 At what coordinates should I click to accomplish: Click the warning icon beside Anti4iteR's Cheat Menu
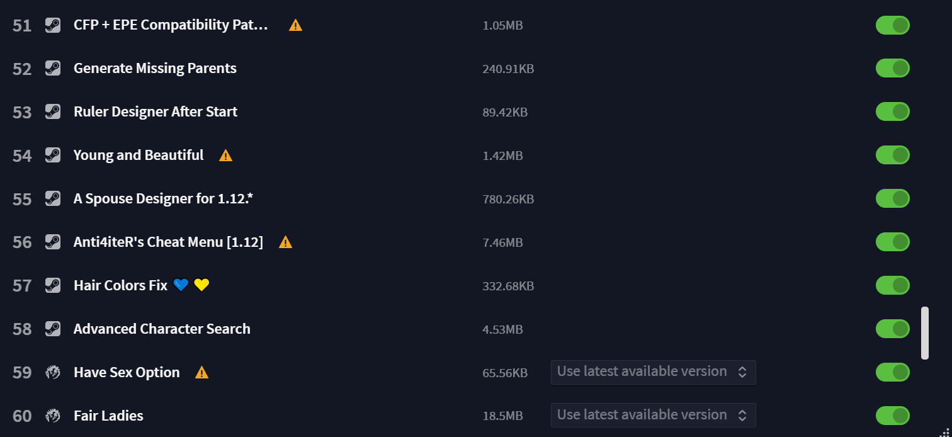tap(285, 242)
